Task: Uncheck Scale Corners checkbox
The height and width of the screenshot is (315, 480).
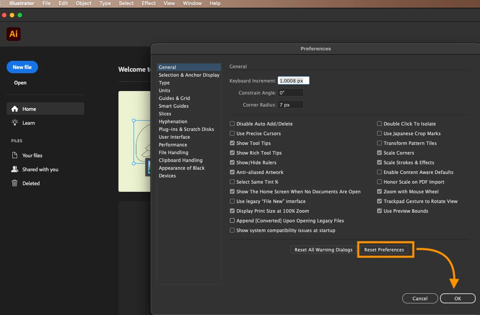Action: coord(379,153)
